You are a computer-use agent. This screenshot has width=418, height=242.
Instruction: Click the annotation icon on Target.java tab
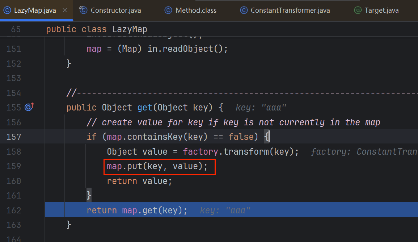tap(358, 10)
